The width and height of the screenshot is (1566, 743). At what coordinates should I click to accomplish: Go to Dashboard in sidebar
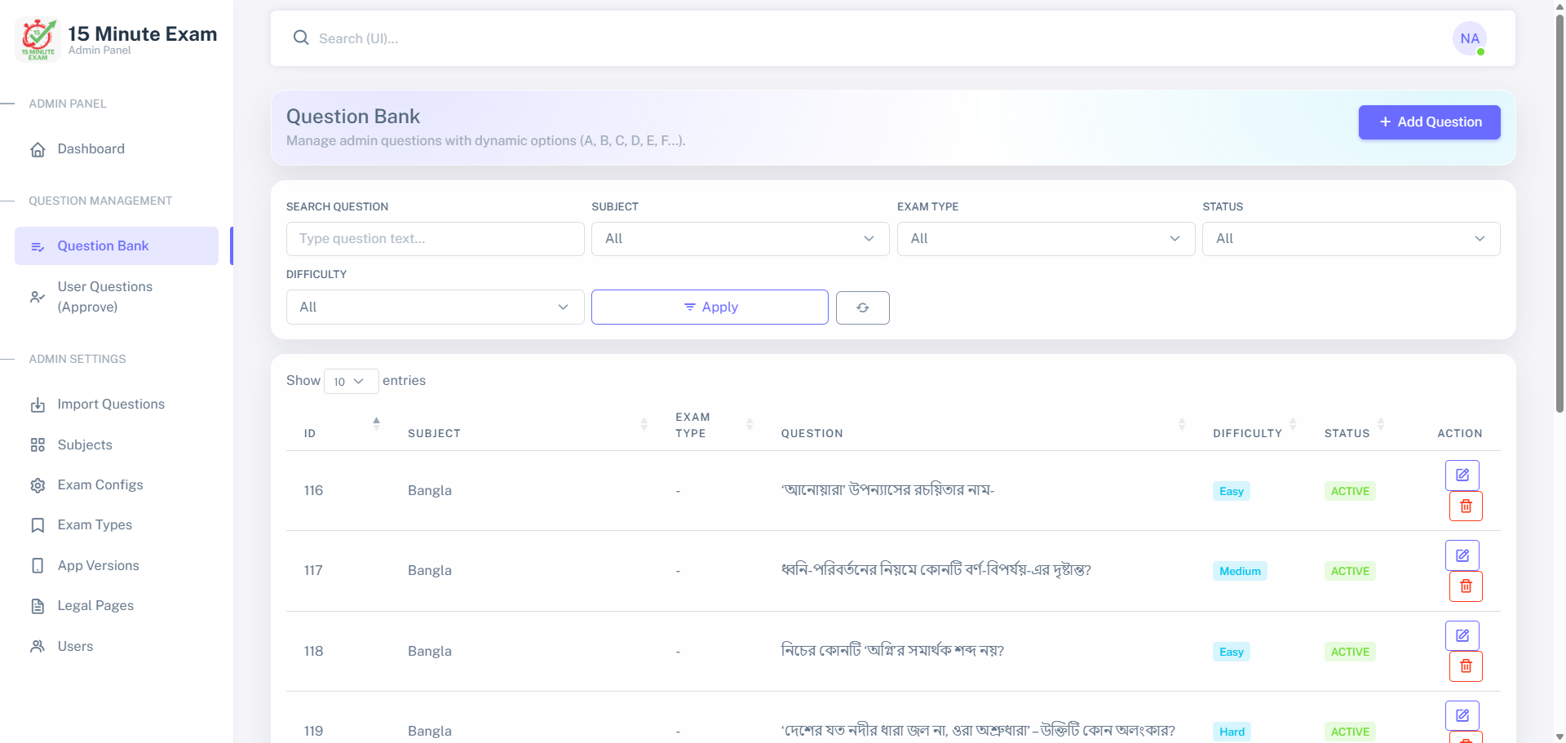pos(117,149)
